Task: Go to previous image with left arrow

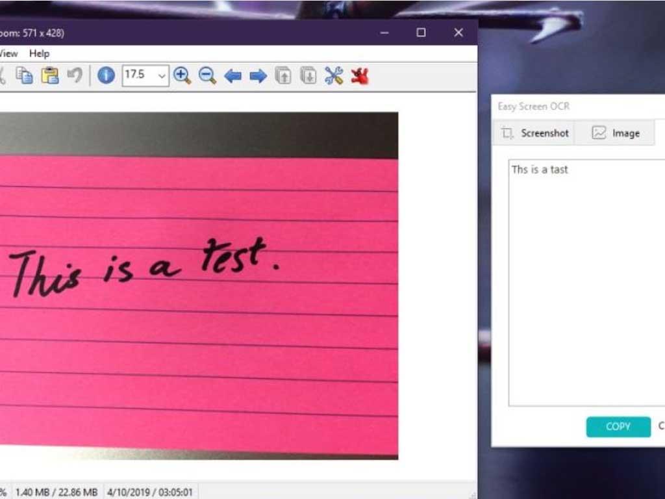Action: click(x=232, y=76)
